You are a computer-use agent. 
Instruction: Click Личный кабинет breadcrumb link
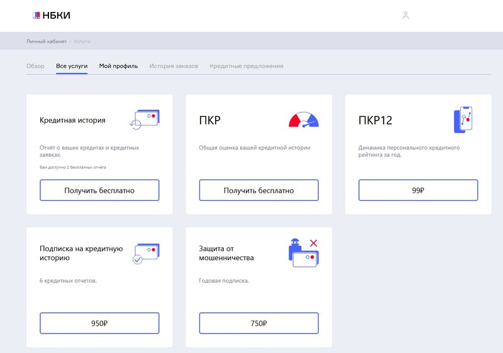pyautogui.click(x=46, y=41)
